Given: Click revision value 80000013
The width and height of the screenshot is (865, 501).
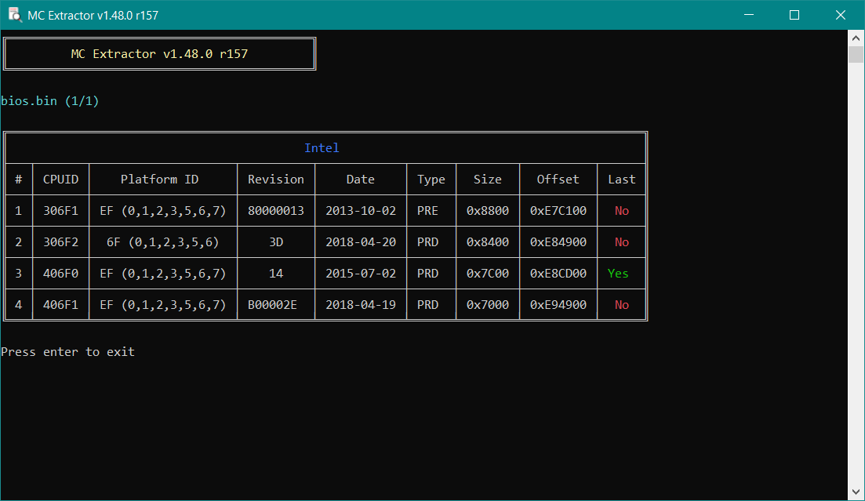Looking at the screenshot, I should pyautogui.click(x=276, y=211).
